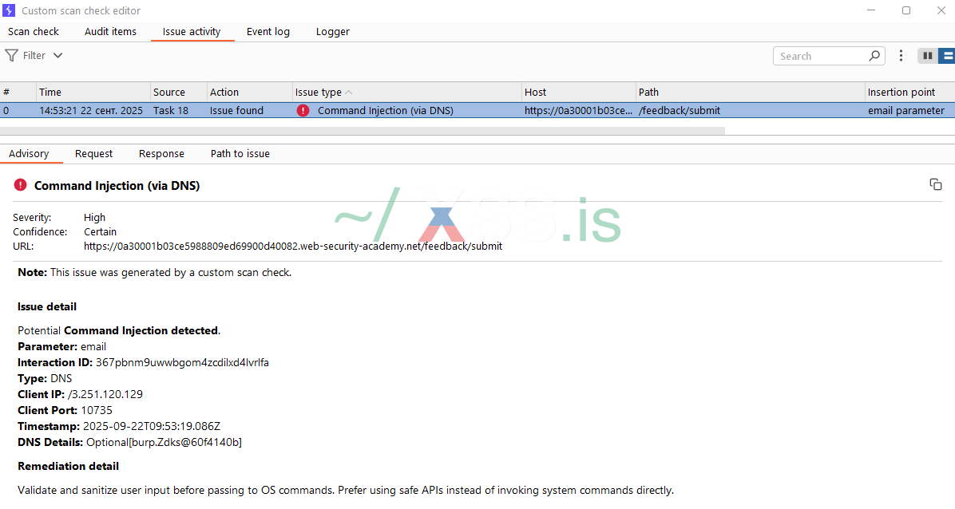Open the Audit items tab
The image size is (955, 509).
[x=110, y=32]
